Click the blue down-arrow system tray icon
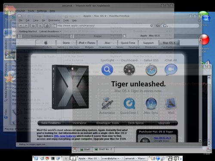This screenshot has height=161, width=215. click(x=158, y=158)
